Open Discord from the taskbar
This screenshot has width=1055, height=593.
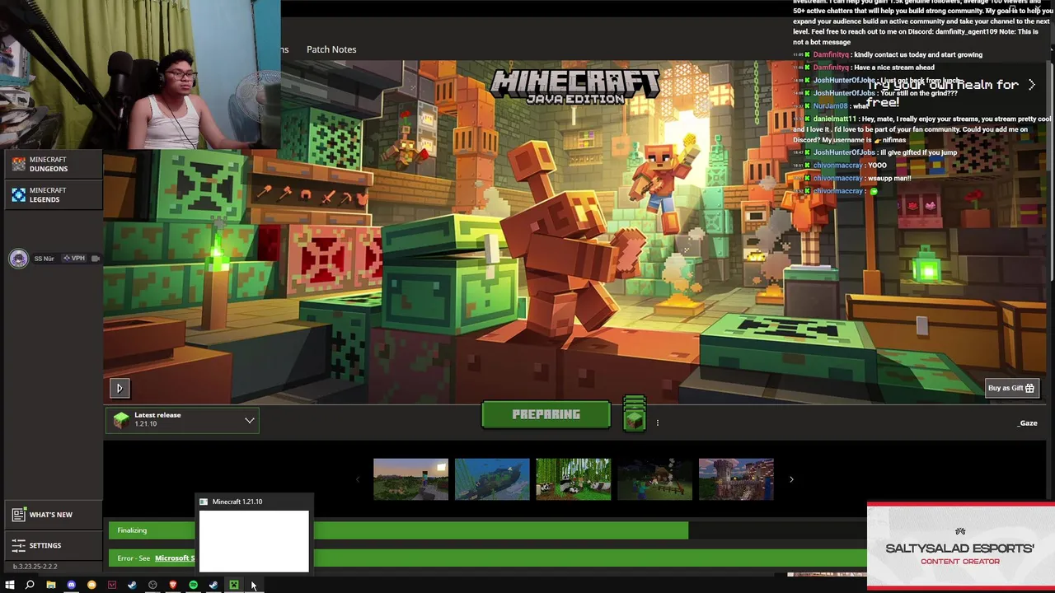coord(71,585)
